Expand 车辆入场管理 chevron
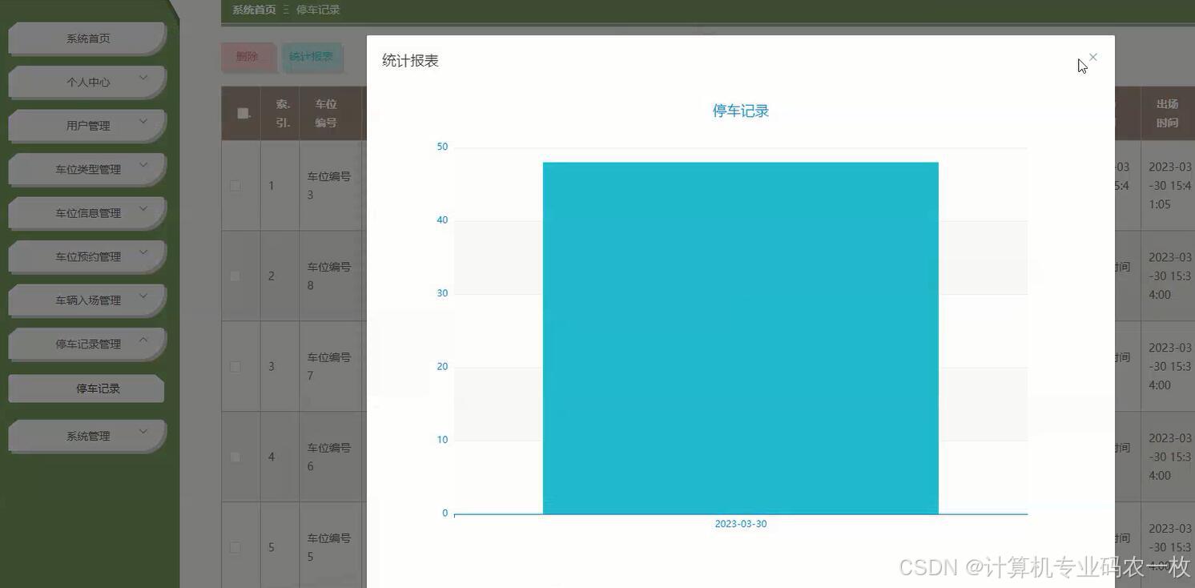 pyautogui.click(x=143, y=296)
